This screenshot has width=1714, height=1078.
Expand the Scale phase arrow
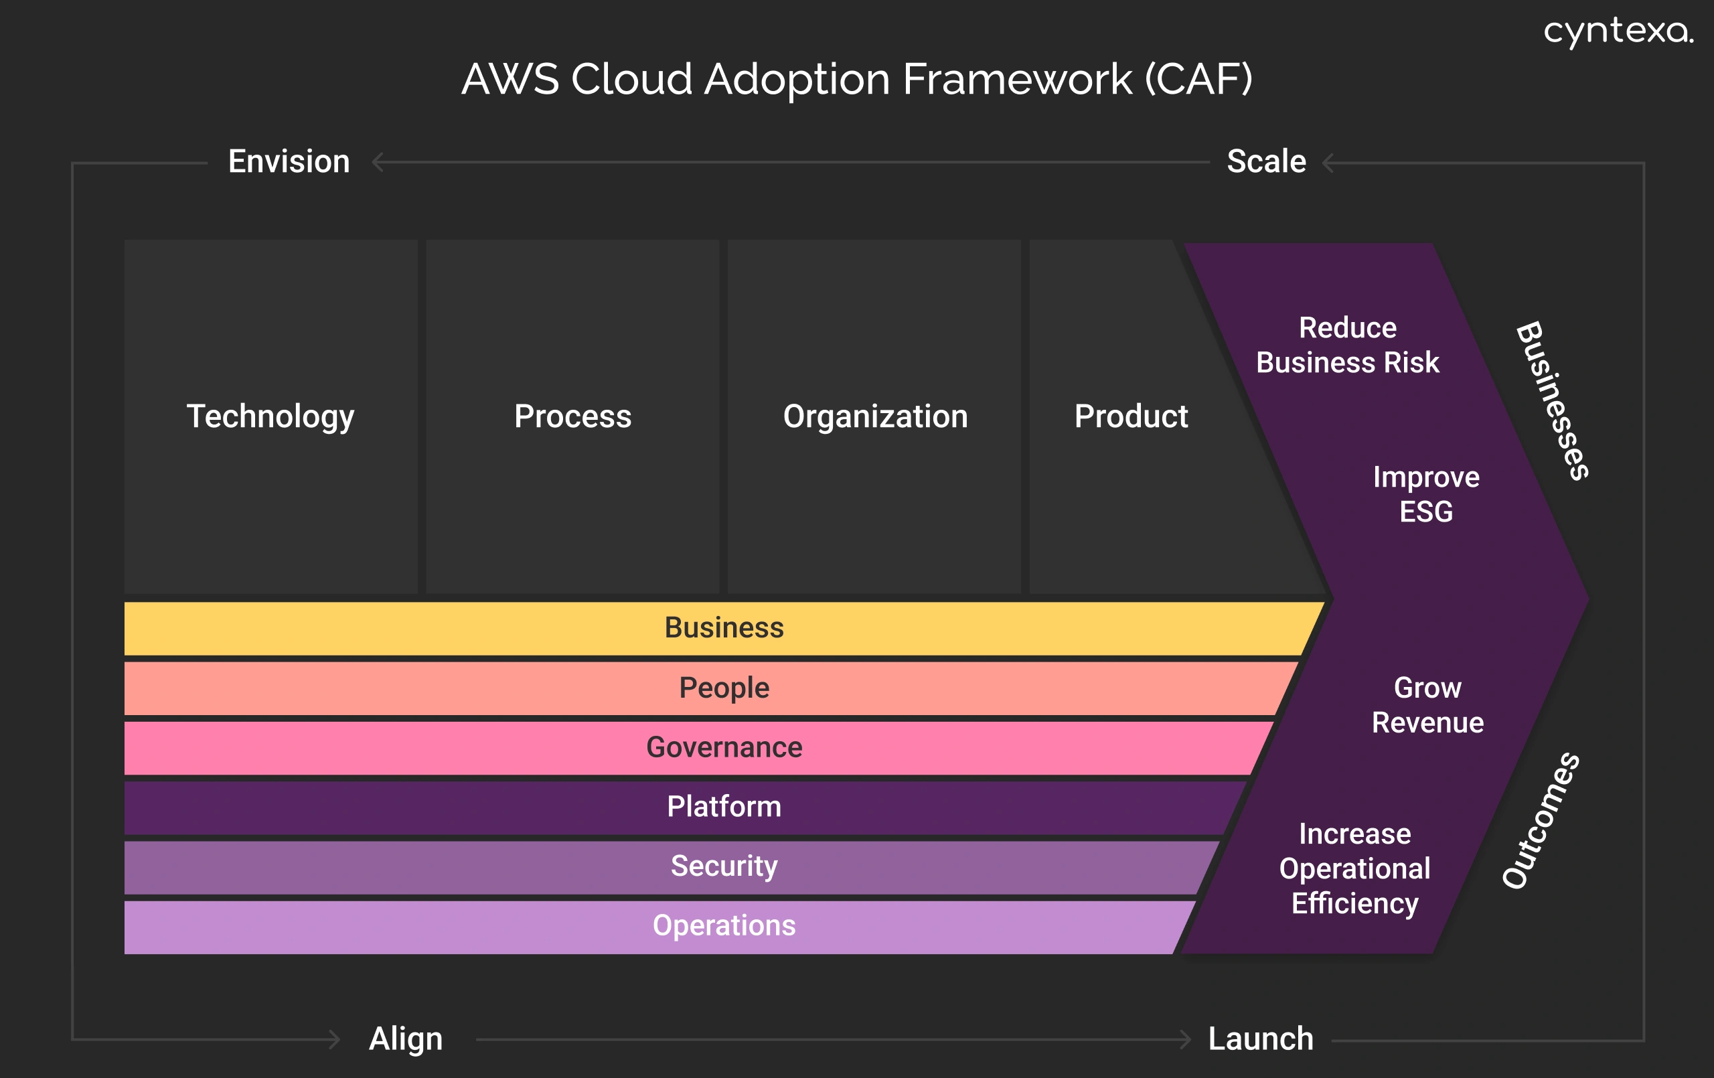(x=1266, y=161)
